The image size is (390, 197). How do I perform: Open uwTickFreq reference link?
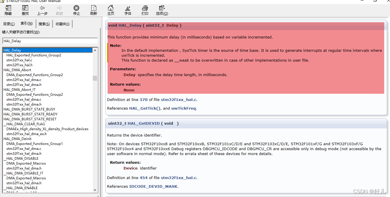[x=184, y=108]
